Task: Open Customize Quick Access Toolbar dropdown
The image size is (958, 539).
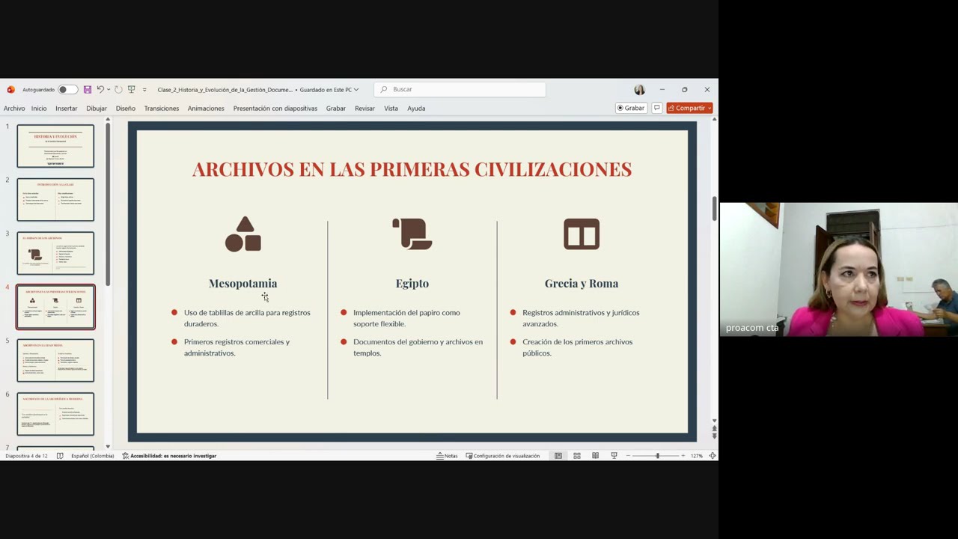Action: 144,90
